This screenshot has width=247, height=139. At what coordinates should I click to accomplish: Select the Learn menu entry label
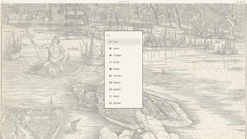(116, 49)
